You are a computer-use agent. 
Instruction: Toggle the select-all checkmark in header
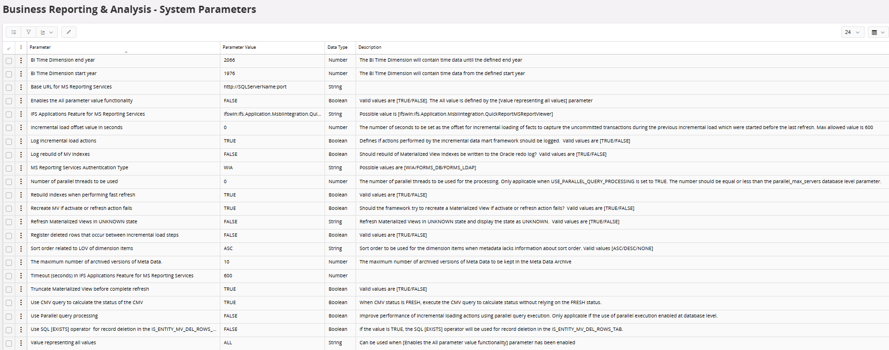click(9, 48)
